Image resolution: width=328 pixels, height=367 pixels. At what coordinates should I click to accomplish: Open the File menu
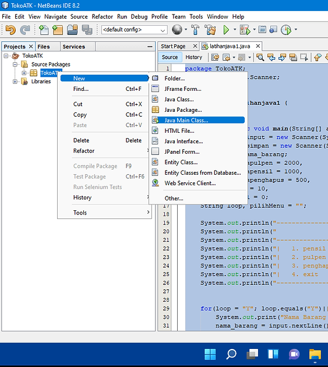coord(6,17)
